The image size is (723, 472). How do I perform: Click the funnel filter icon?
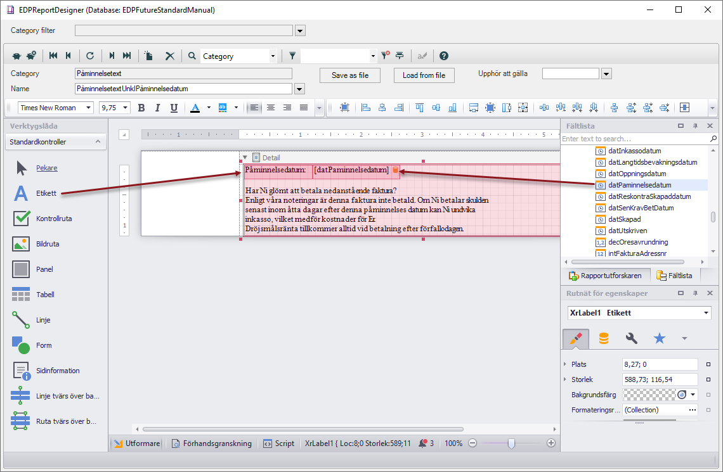tap(292, 56)
